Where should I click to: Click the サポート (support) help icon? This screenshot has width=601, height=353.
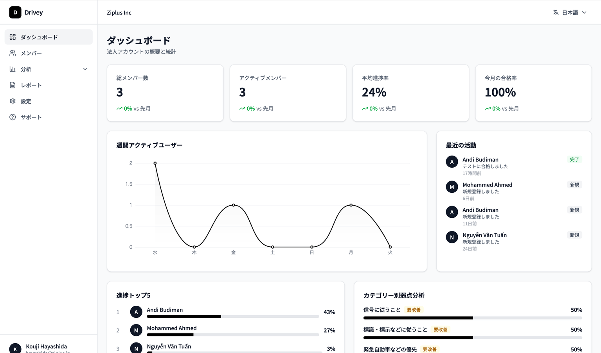point(12,117)
